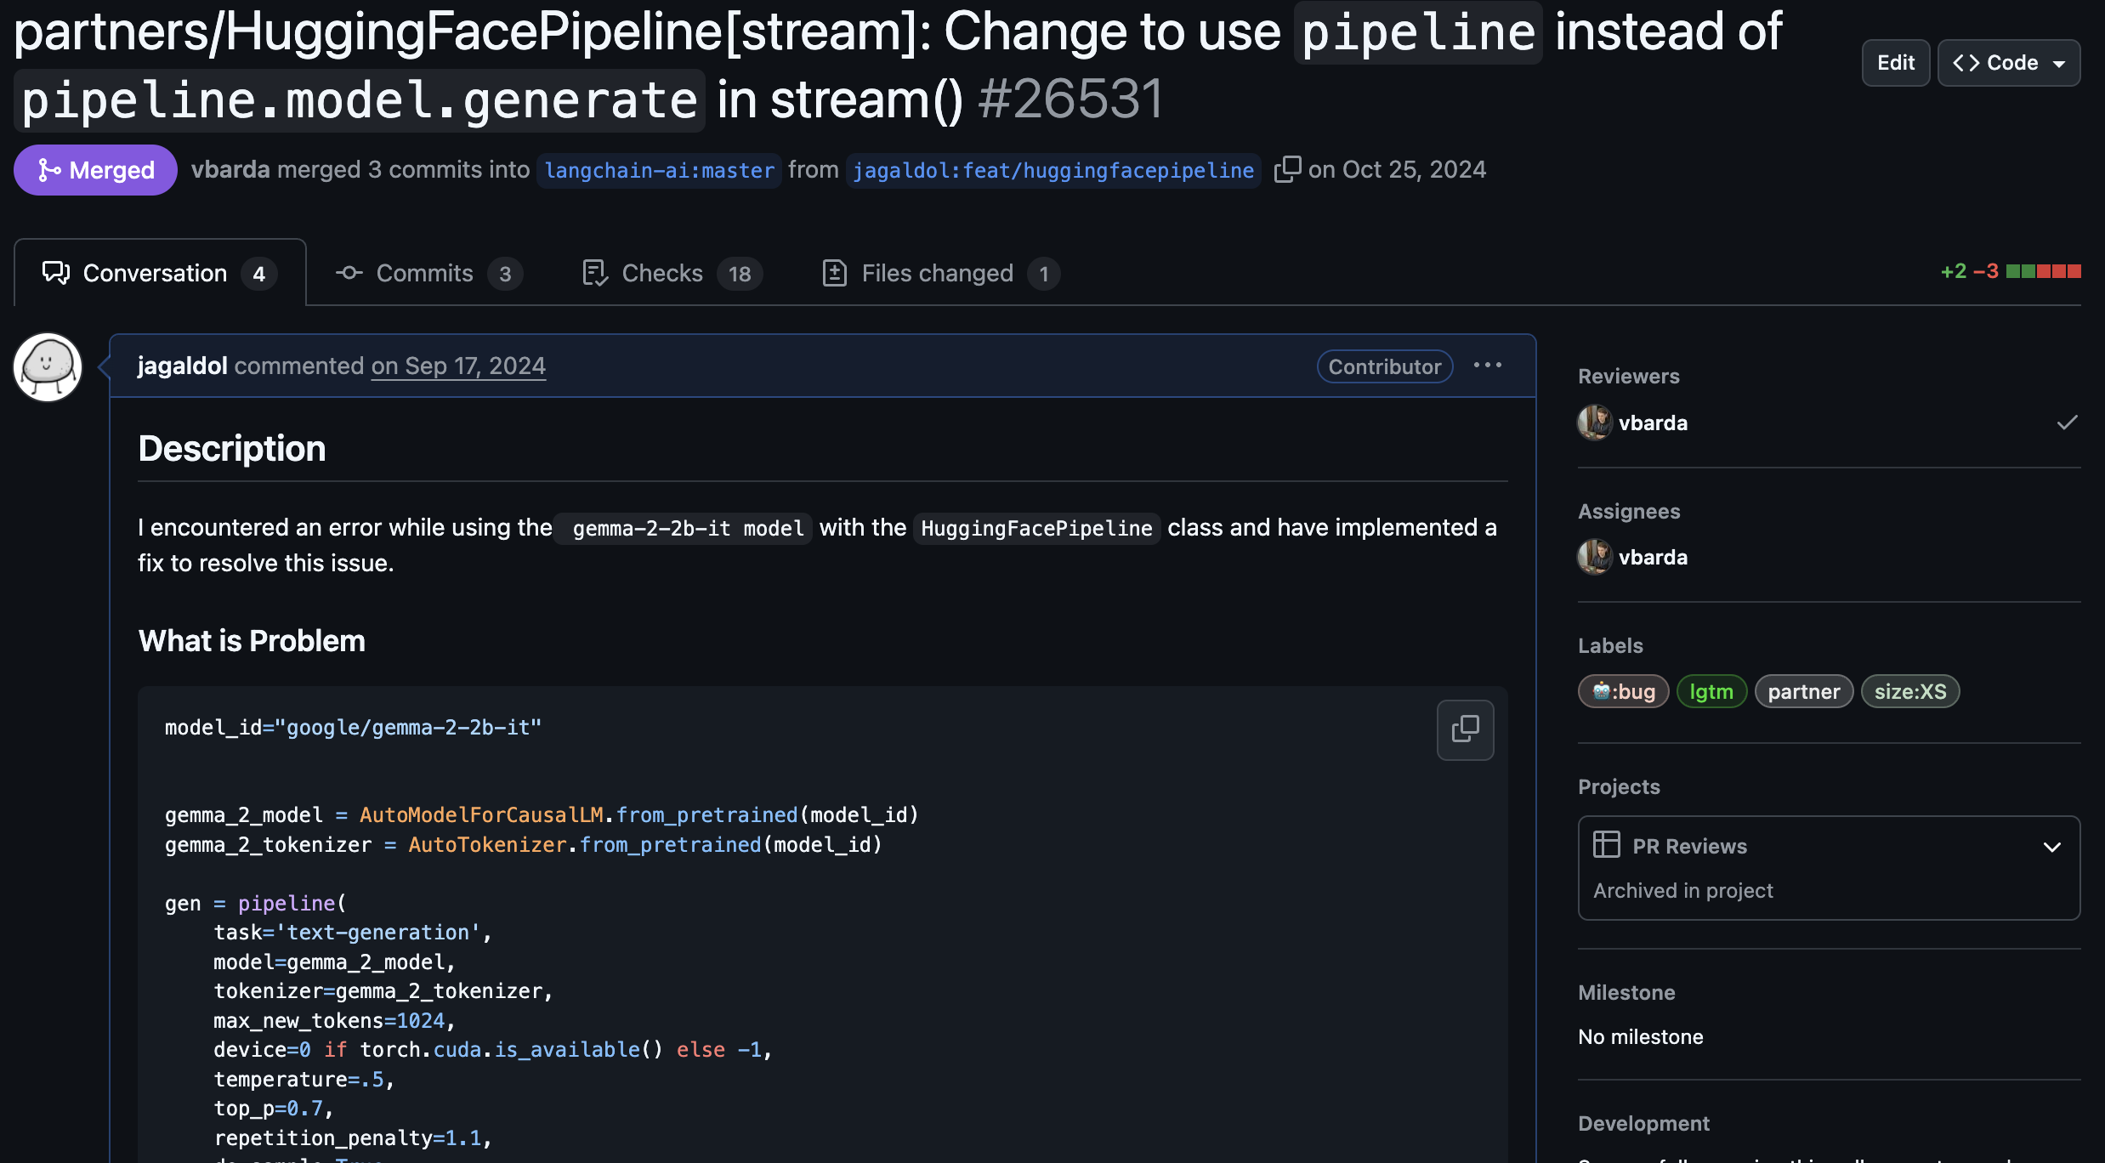
Task: Copy the head branch name icon
Action: [1287, 169]
